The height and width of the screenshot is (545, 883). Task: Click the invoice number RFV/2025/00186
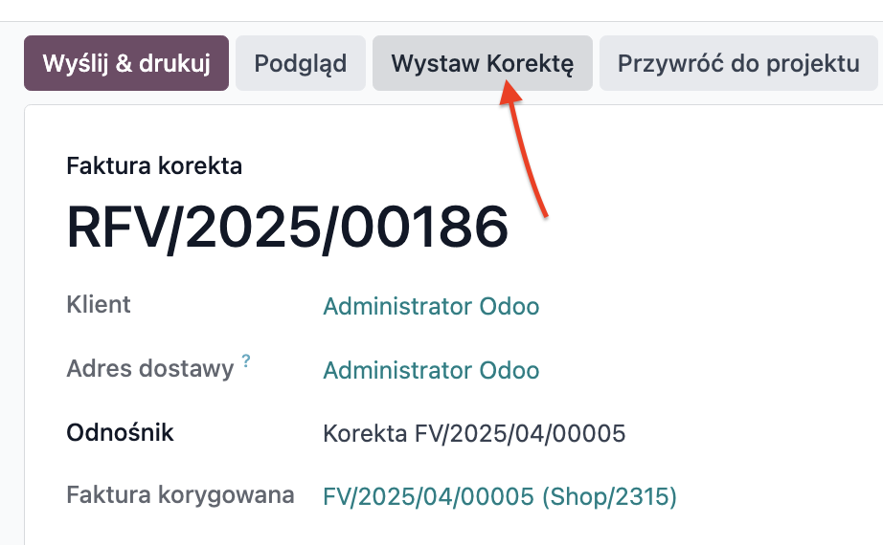(287, 228)
